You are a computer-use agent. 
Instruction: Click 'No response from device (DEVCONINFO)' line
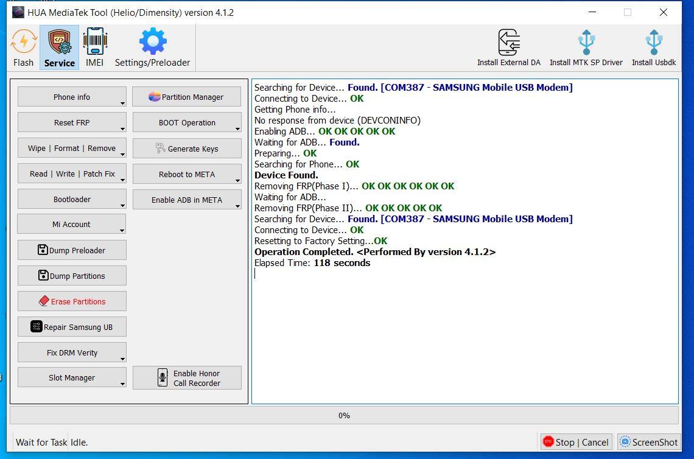(x=337, y=121)
